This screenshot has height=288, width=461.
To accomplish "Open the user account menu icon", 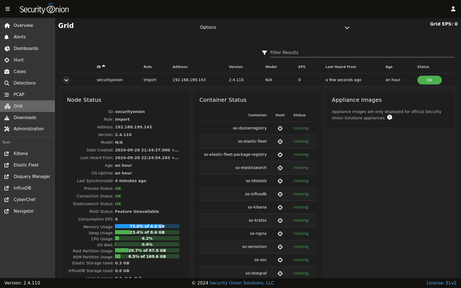I will [453, 9].
